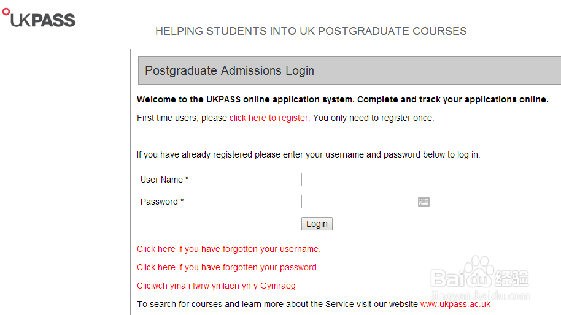The height and width of the screenshot is (315, 561).
Task: Submit the form with the Login button
Action: point(317,224)
